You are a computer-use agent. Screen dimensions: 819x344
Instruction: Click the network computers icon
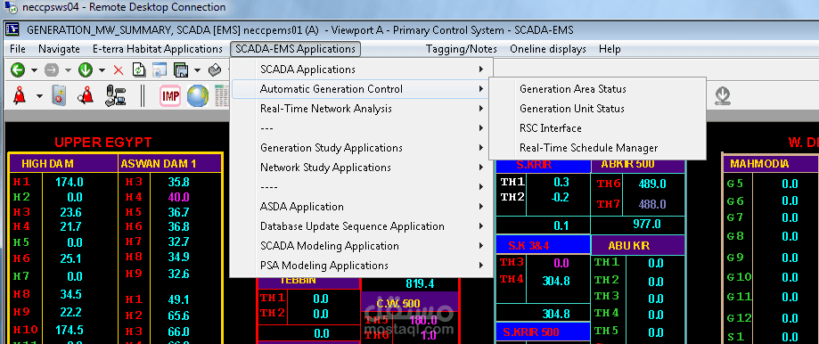coord(115,95)
